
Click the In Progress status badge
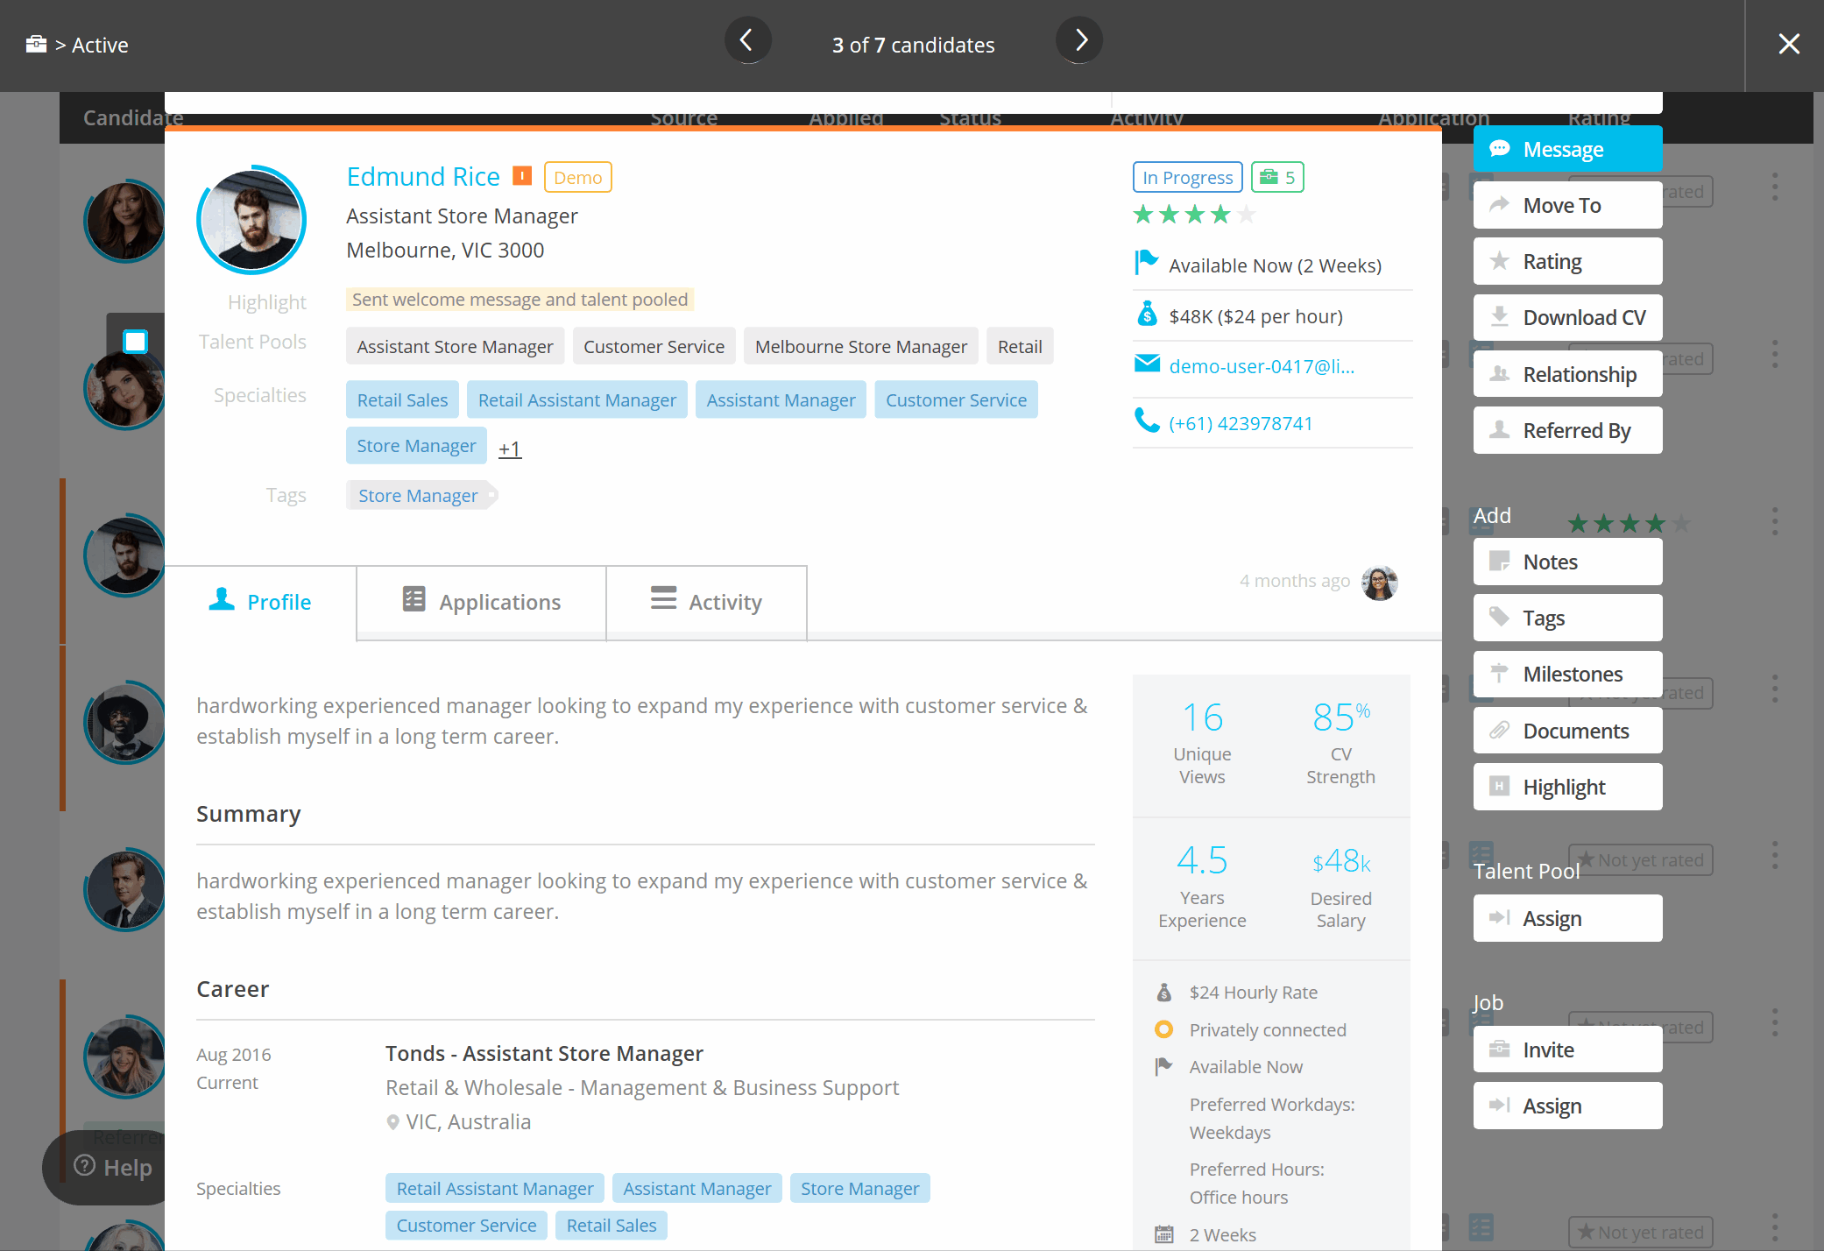[x=1187, y=178]
